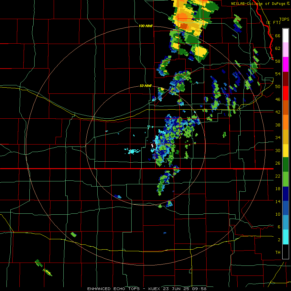Screen dimensions: 291x291
Task: Click the 'KUEX' radar site identifier
Action: 155,289
